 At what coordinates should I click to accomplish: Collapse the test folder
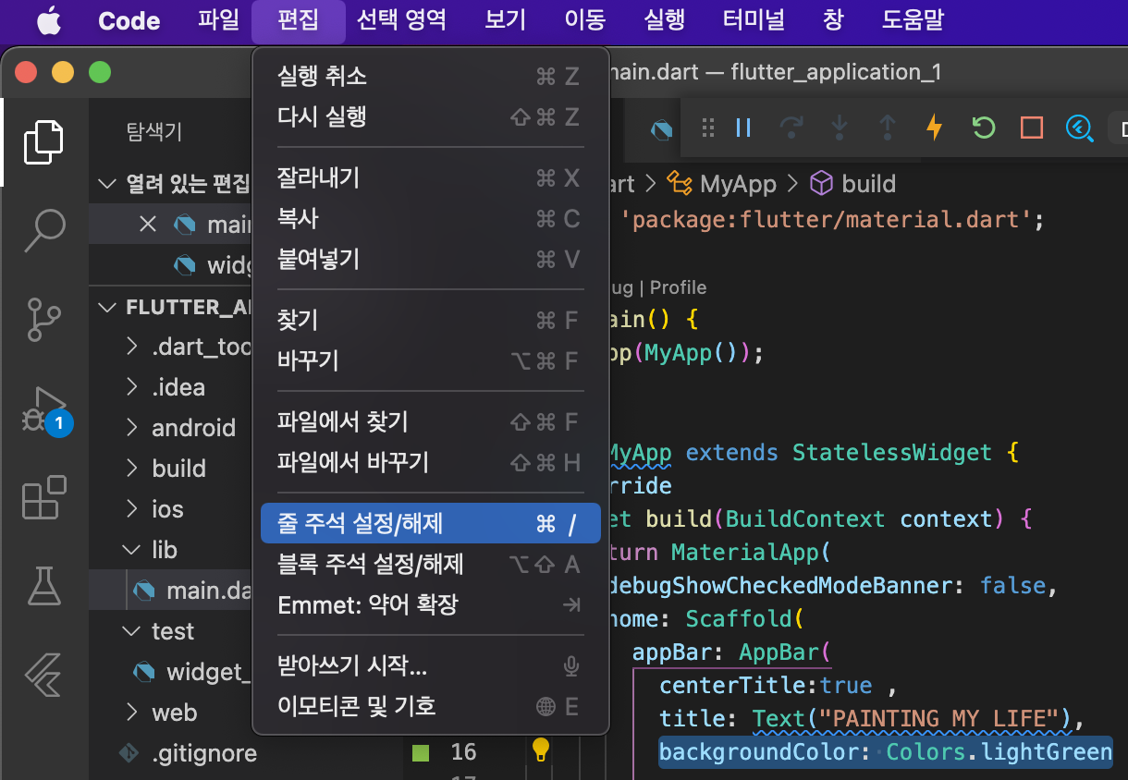(132, 631)
